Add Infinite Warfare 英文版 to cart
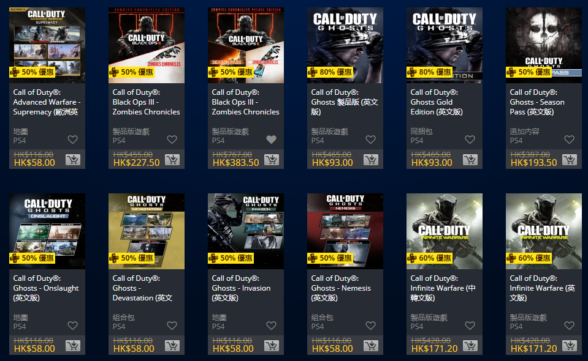The height and width of the screenshot is (361, 588). [569, 346]
